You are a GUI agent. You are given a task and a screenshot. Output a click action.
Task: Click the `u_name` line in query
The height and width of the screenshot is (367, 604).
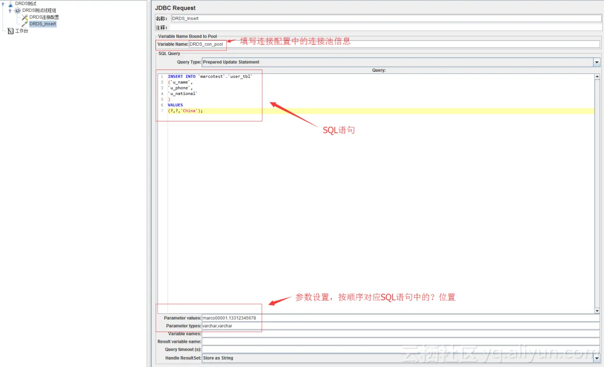coord(180,82)
